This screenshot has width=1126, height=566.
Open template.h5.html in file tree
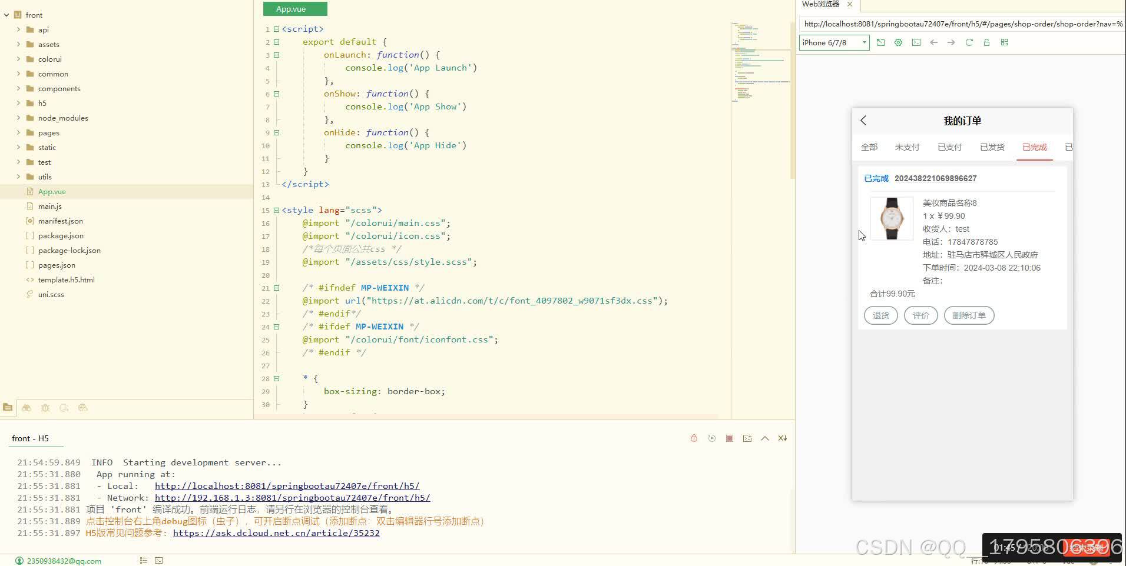66,279
